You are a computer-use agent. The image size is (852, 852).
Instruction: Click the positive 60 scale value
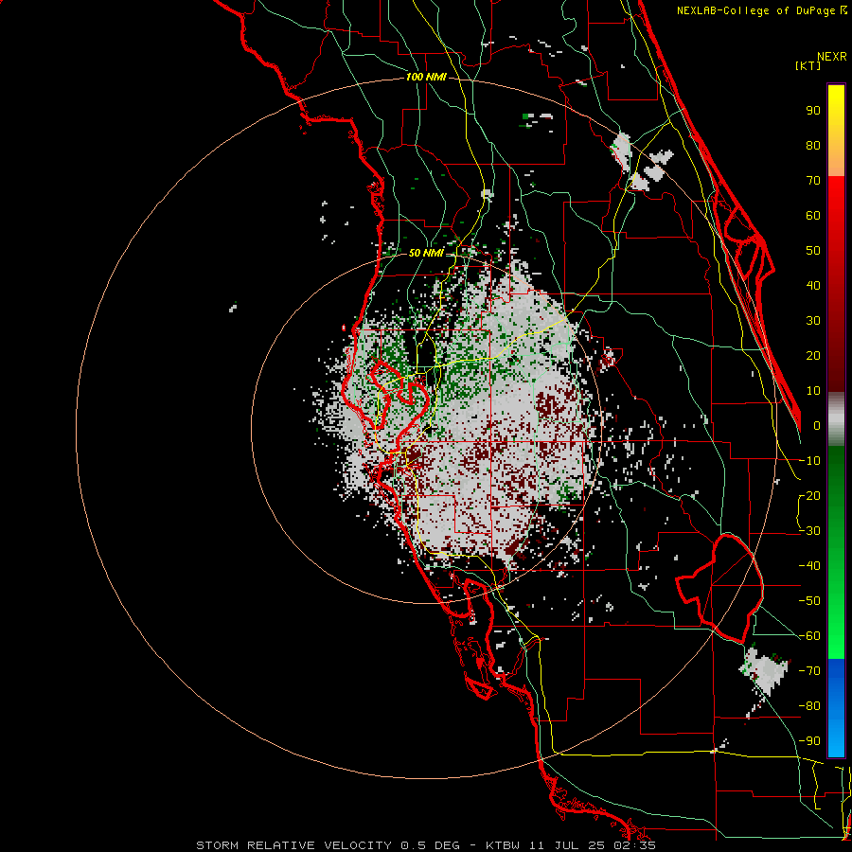pyautogui.click(x=813, y=216)
